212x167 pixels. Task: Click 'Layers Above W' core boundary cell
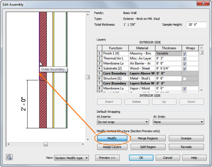pos(142,73)
